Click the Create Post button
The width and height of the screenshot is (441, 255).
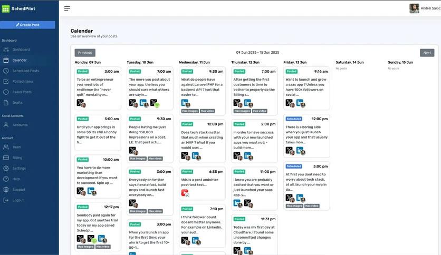tap(27, 25)
